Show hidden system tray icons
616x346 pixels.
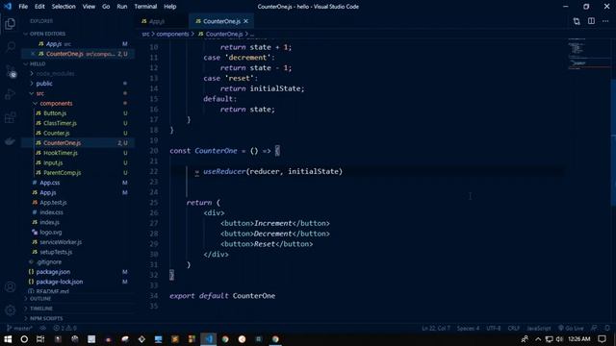[x=538, y=339]
